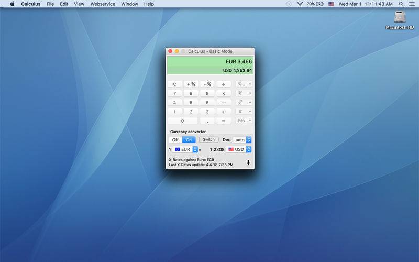The image size is (419, 262).
Task: Click the EUR 3,456 display value
Action: tap(239, 61)
